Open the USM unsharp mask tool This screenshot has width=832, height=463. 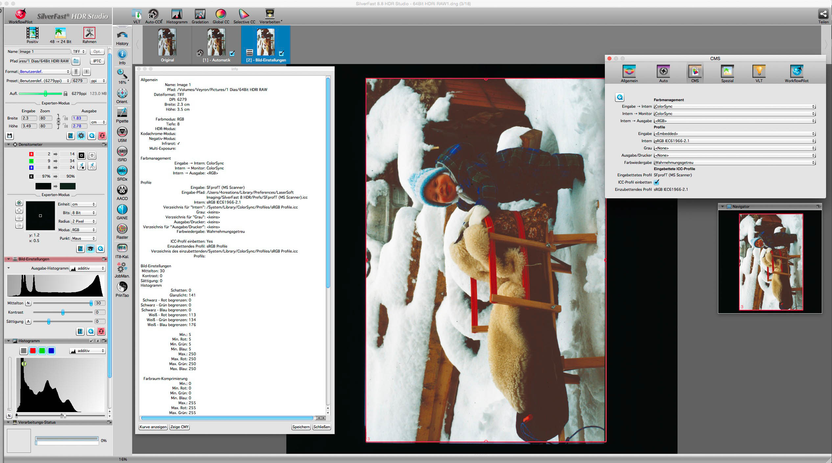(x=122, y=132)
